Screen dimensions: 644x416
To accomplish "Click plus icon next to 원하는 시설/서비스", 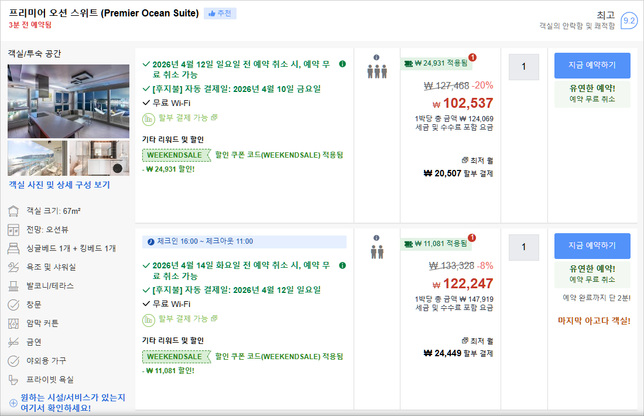I will 13,403.
